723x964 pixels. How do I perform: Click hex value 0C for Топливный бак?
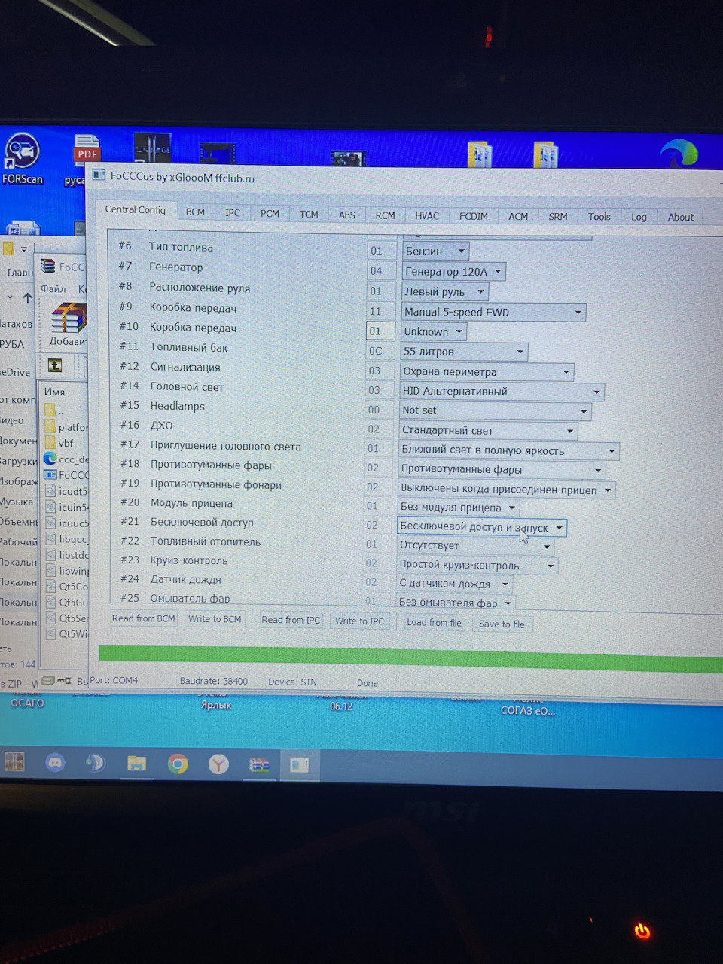(x=380, y=351)
